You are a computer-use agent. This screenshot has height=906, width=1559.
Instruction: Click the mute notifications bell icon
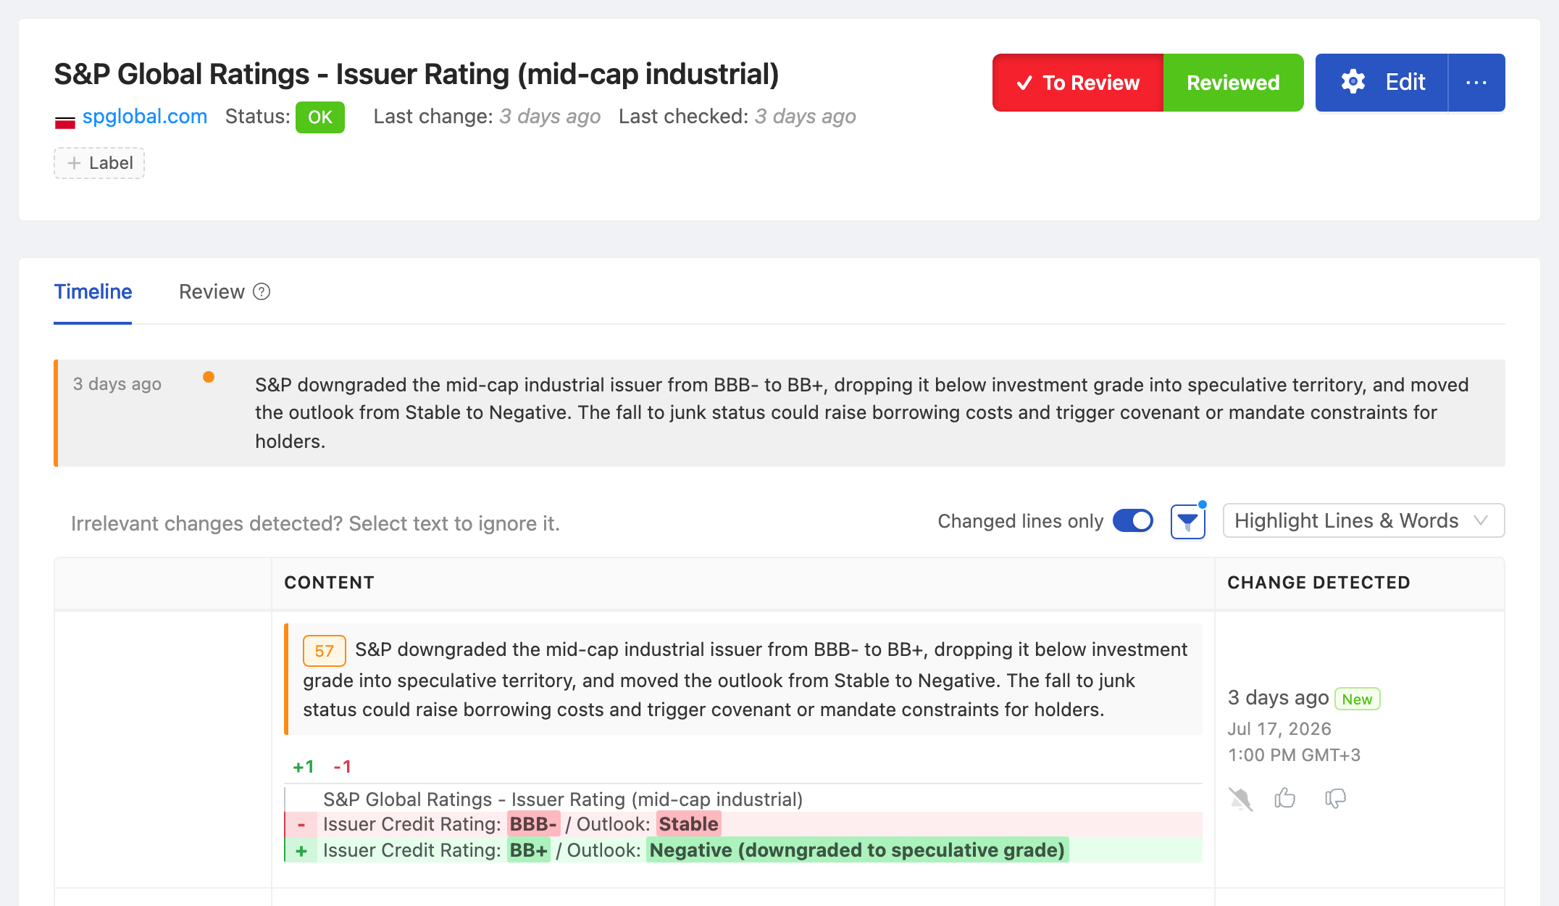click(x=1241, y=799)
